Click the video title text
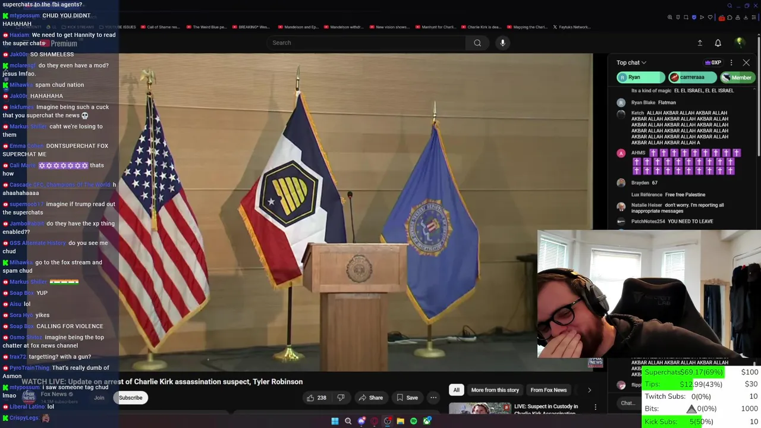The height and width of the screenshot is (428, 761). (x=162, y=382)
